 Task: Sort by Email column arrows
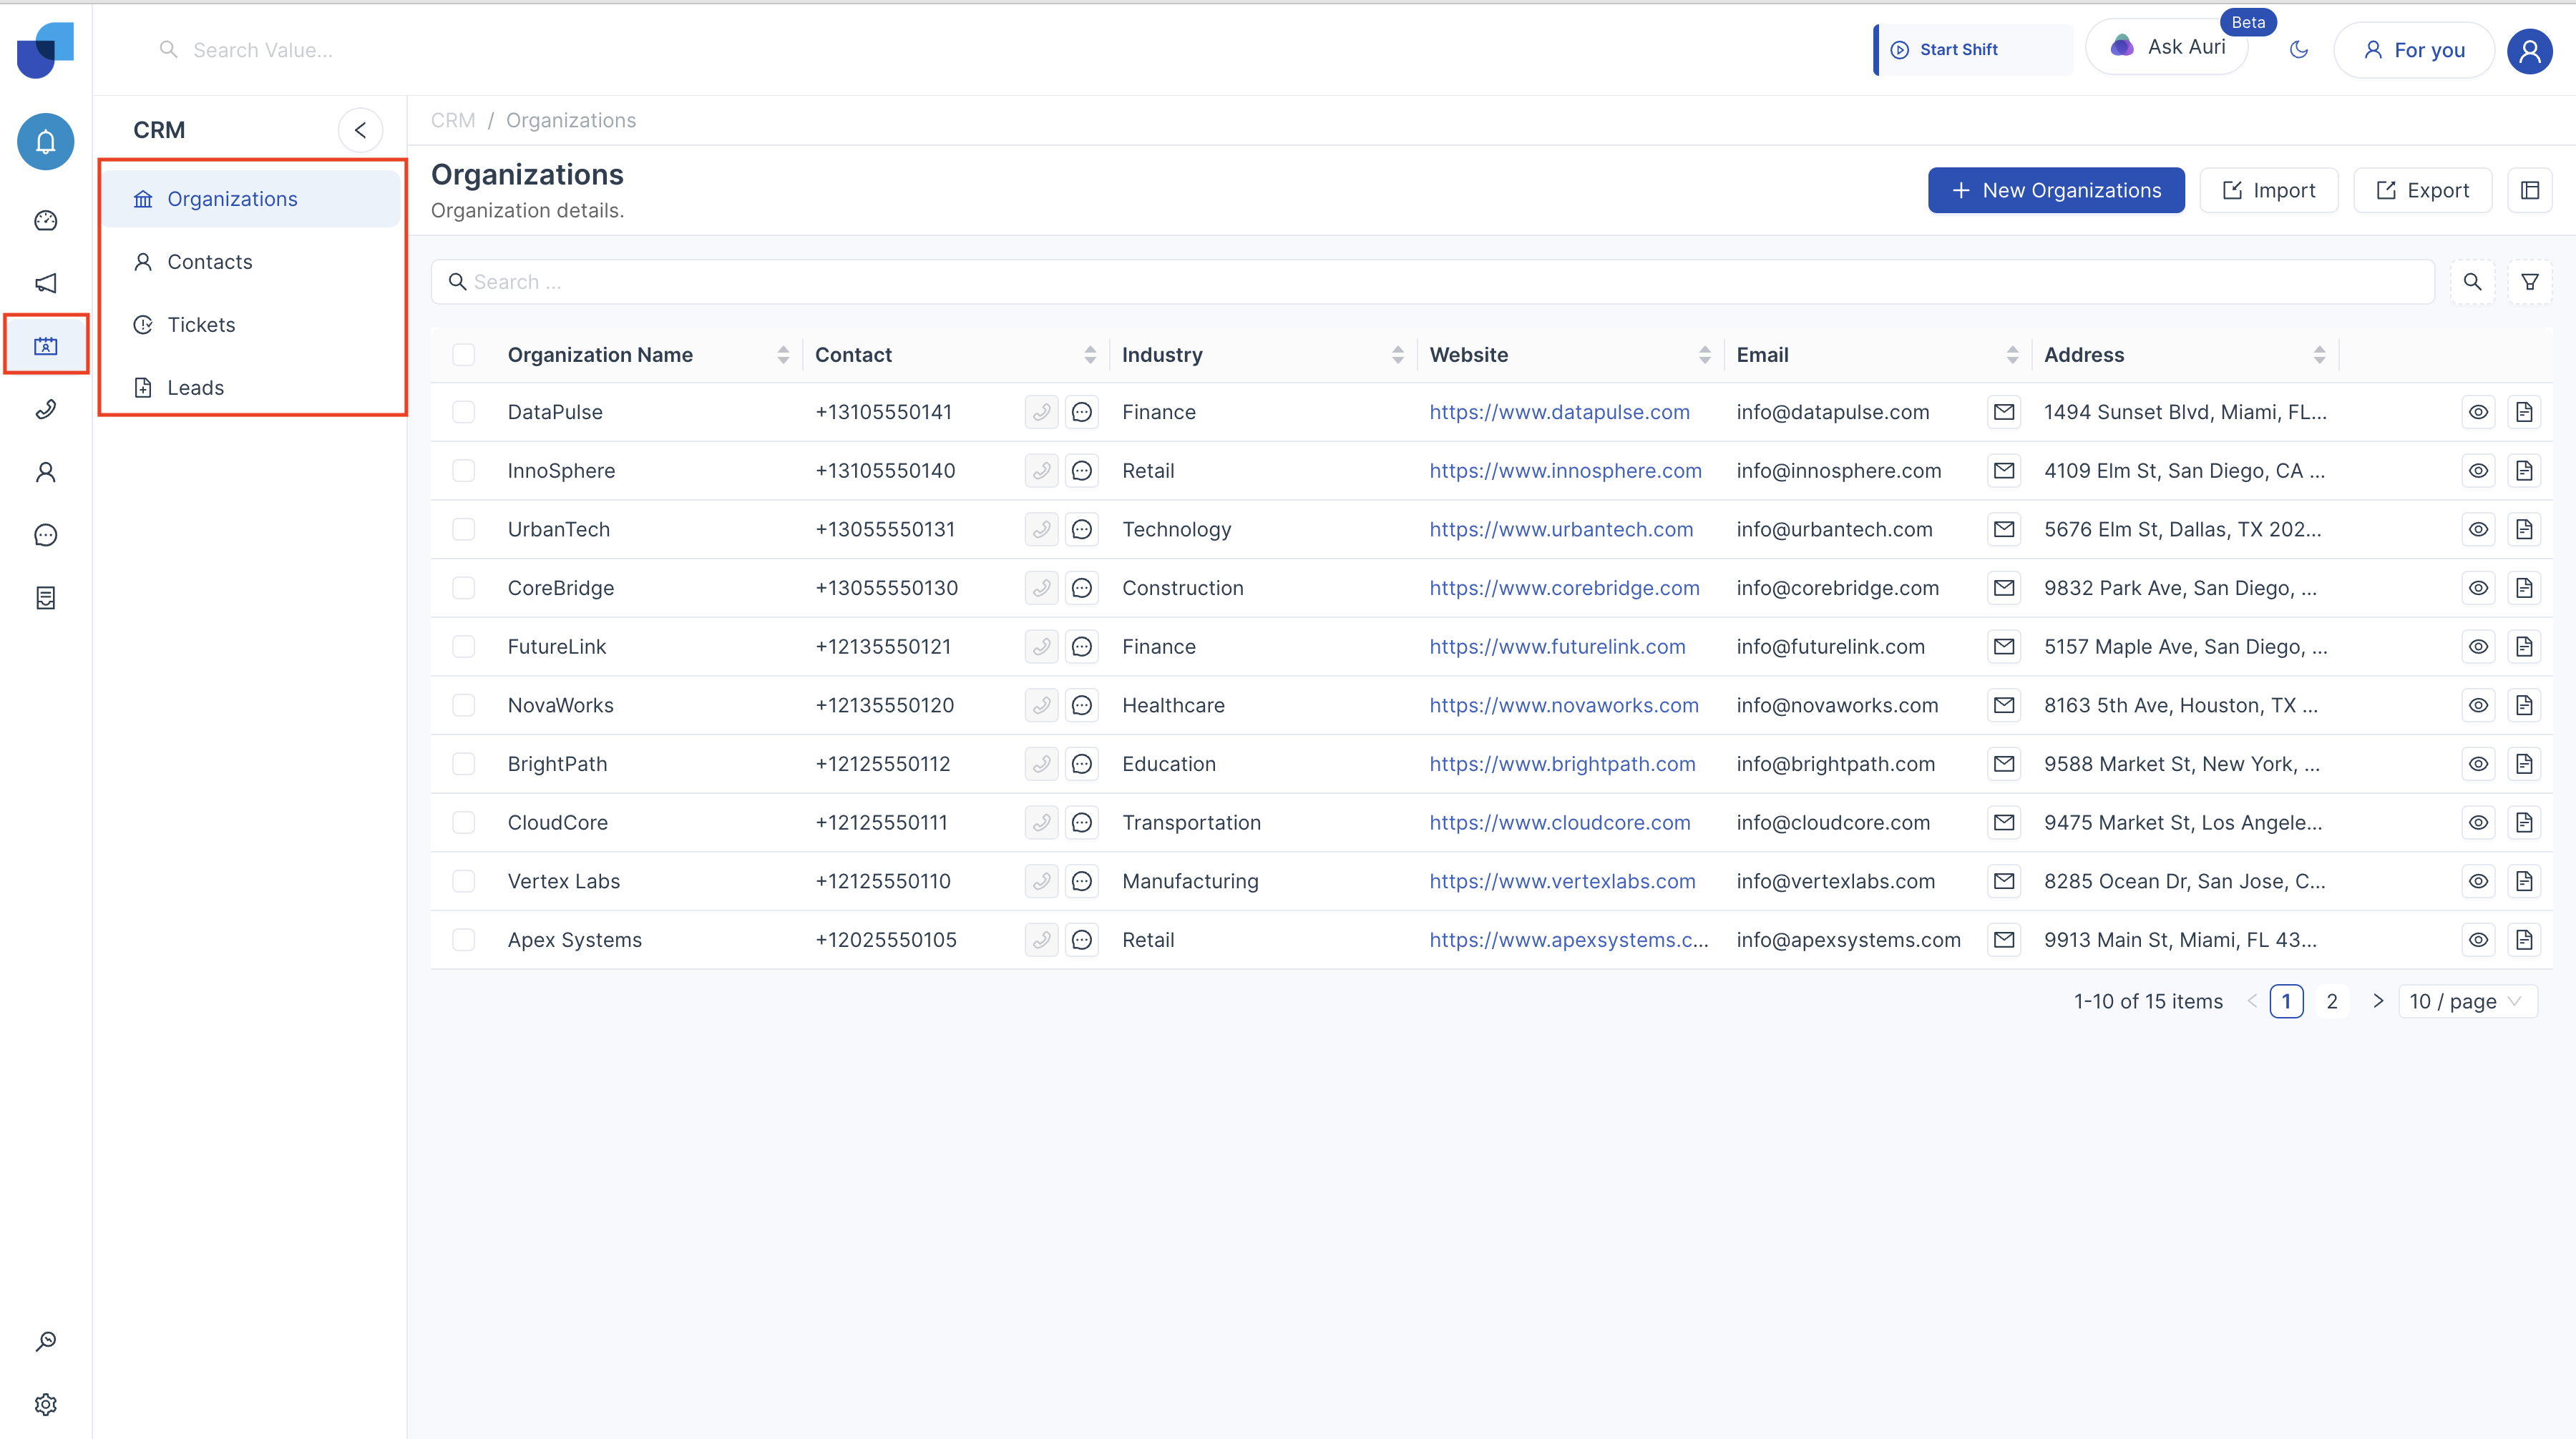2012,355
